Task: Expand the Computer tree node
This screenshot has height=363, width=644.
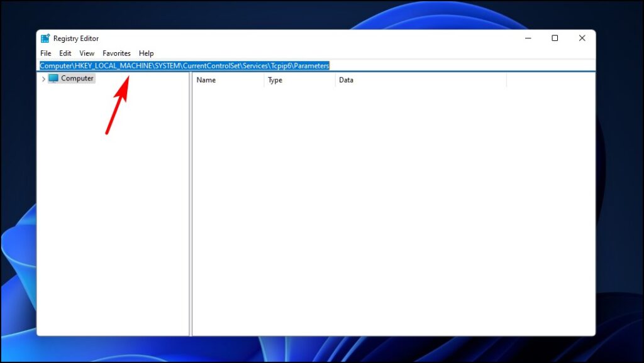Action: (43, 79)
